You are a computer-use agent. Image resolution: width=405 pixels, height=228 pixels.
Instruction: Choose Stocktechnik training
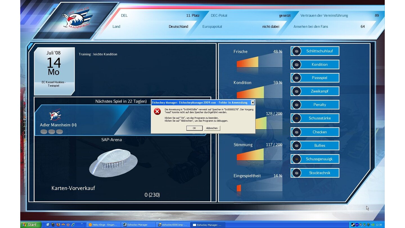pos(315,173)
